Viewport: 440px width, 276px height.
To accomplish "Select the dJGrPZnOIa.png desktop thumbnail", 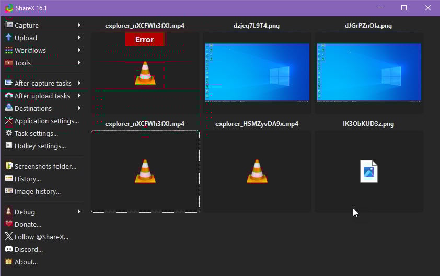I will [x=369, y=72].
